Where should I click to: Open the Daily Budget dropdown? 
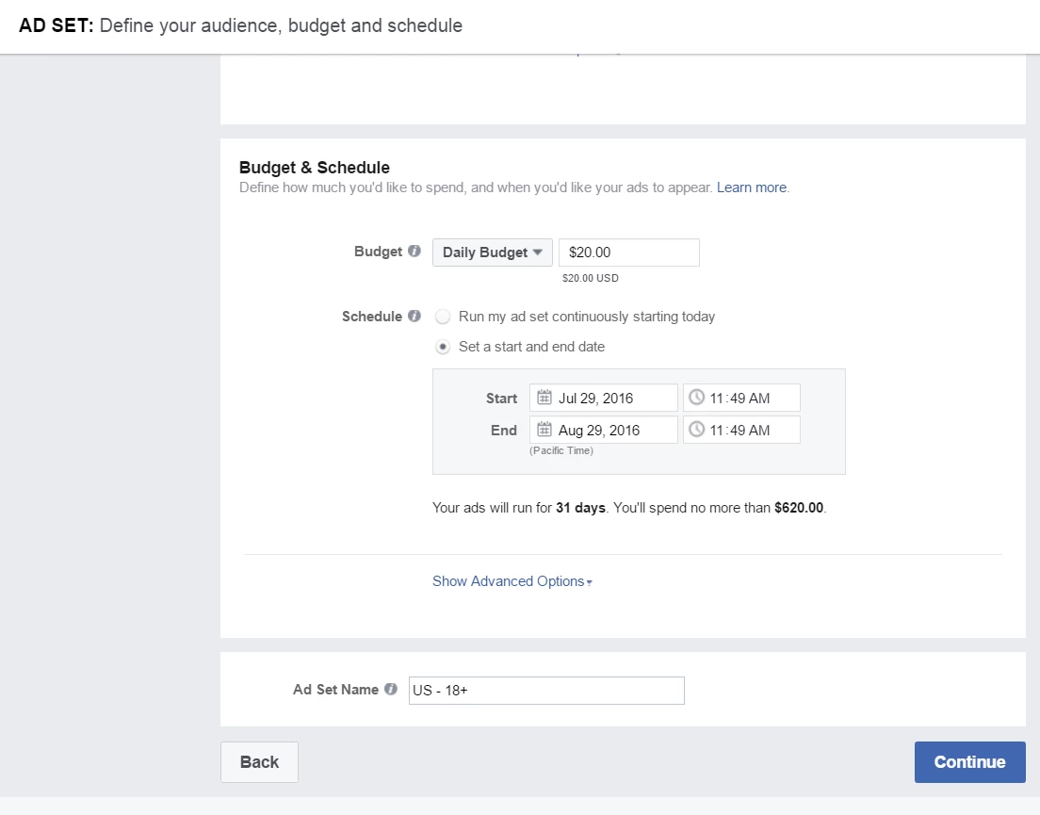coord(492,252)
